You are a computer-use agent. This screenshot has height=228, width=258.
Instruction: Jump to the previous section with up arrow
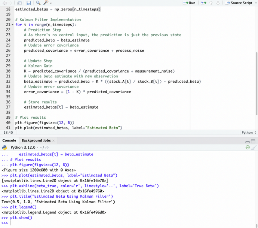211,3
